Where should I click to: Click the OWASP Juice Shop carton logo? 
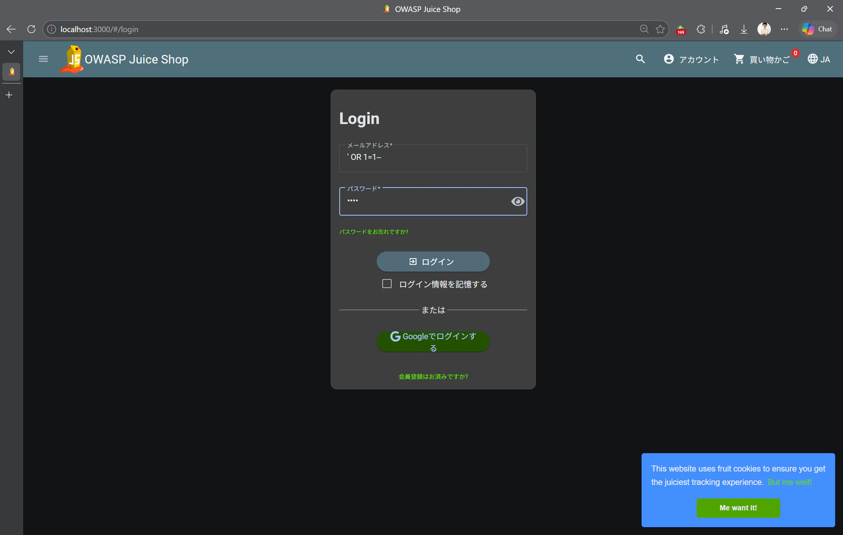(x=71, y=59)
